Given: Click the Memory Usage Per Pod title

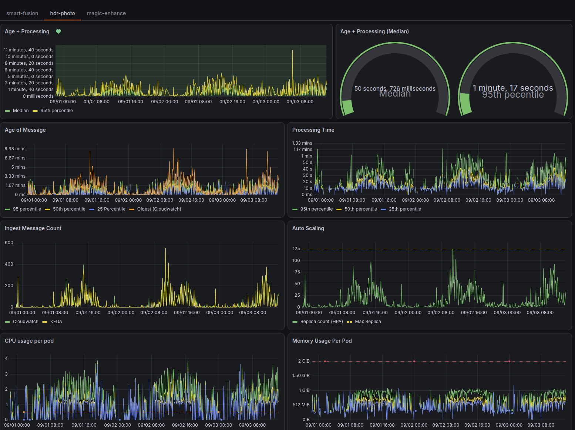Looking at the screenshot, I should click(x=322, y=341).
